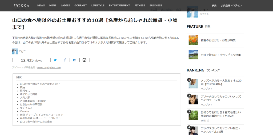Click the FEATURE 特集 heading

[x=198, y=27]
